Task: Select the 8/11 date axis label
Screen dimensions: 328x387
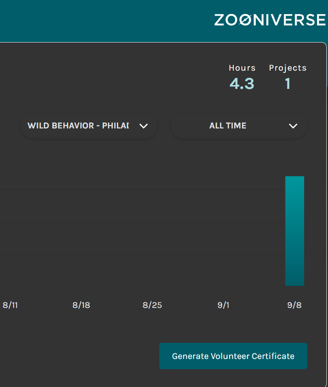Action: coord(10,305)
